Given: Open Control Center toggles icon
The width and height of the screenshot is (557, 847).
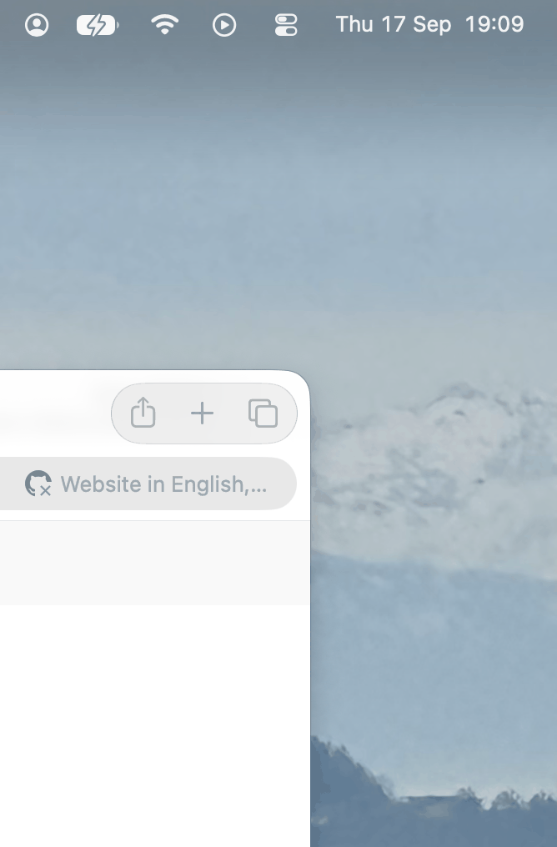Looking at the screenshot, I should [286, 25].
